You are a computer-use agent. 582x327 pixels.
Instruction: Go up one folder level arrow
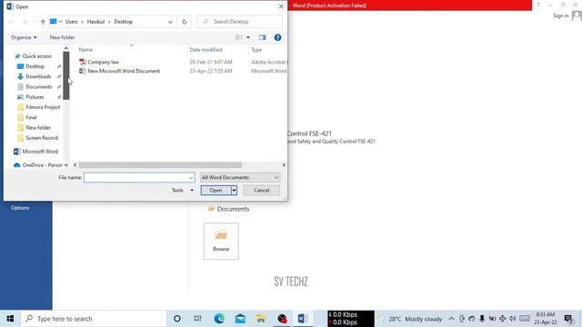(43, 22)
